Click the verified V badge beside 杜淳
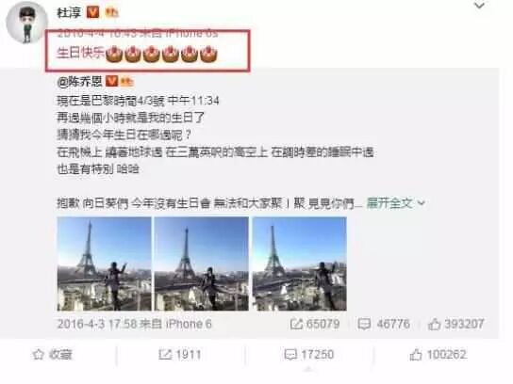The height and width of the screenshot is (384, 513). click(92, 12)
